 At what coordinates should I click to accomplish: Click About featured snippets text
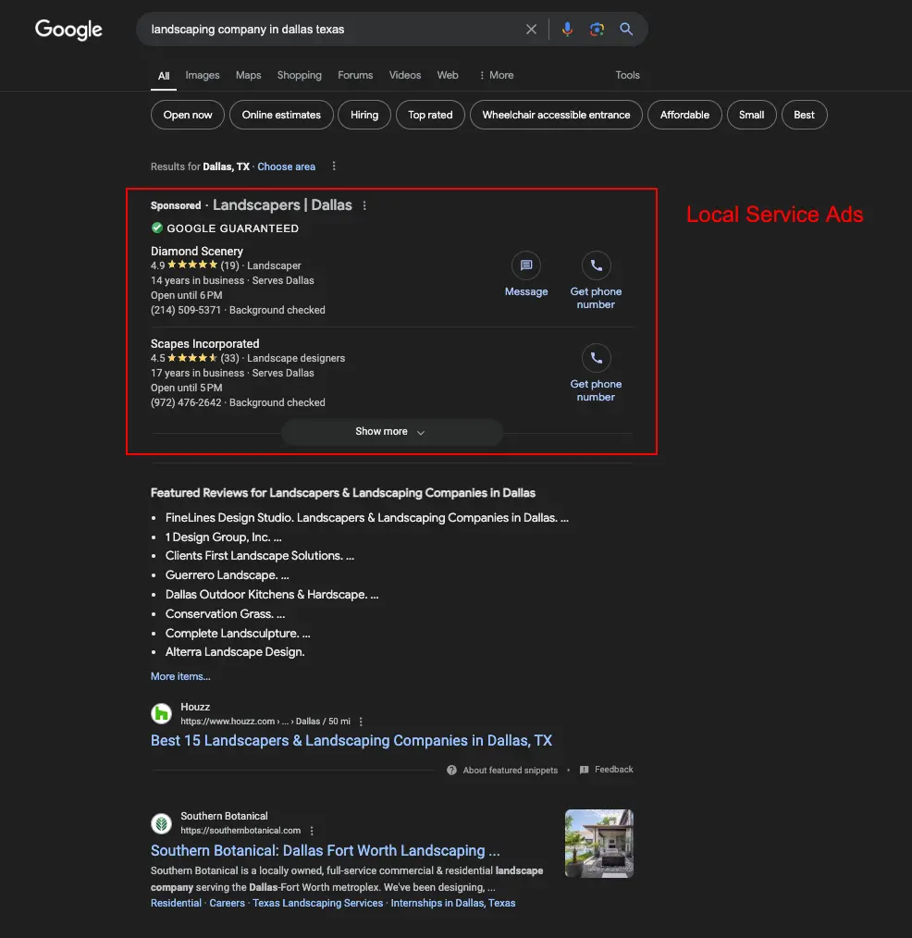tap(511, 771)
